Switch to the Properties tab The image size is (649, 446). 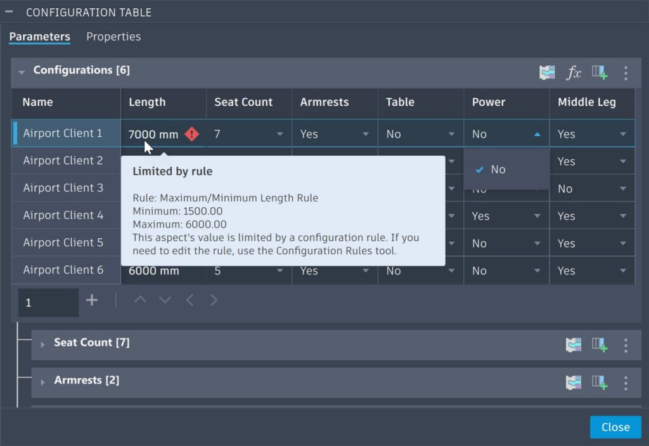[113, 36]
